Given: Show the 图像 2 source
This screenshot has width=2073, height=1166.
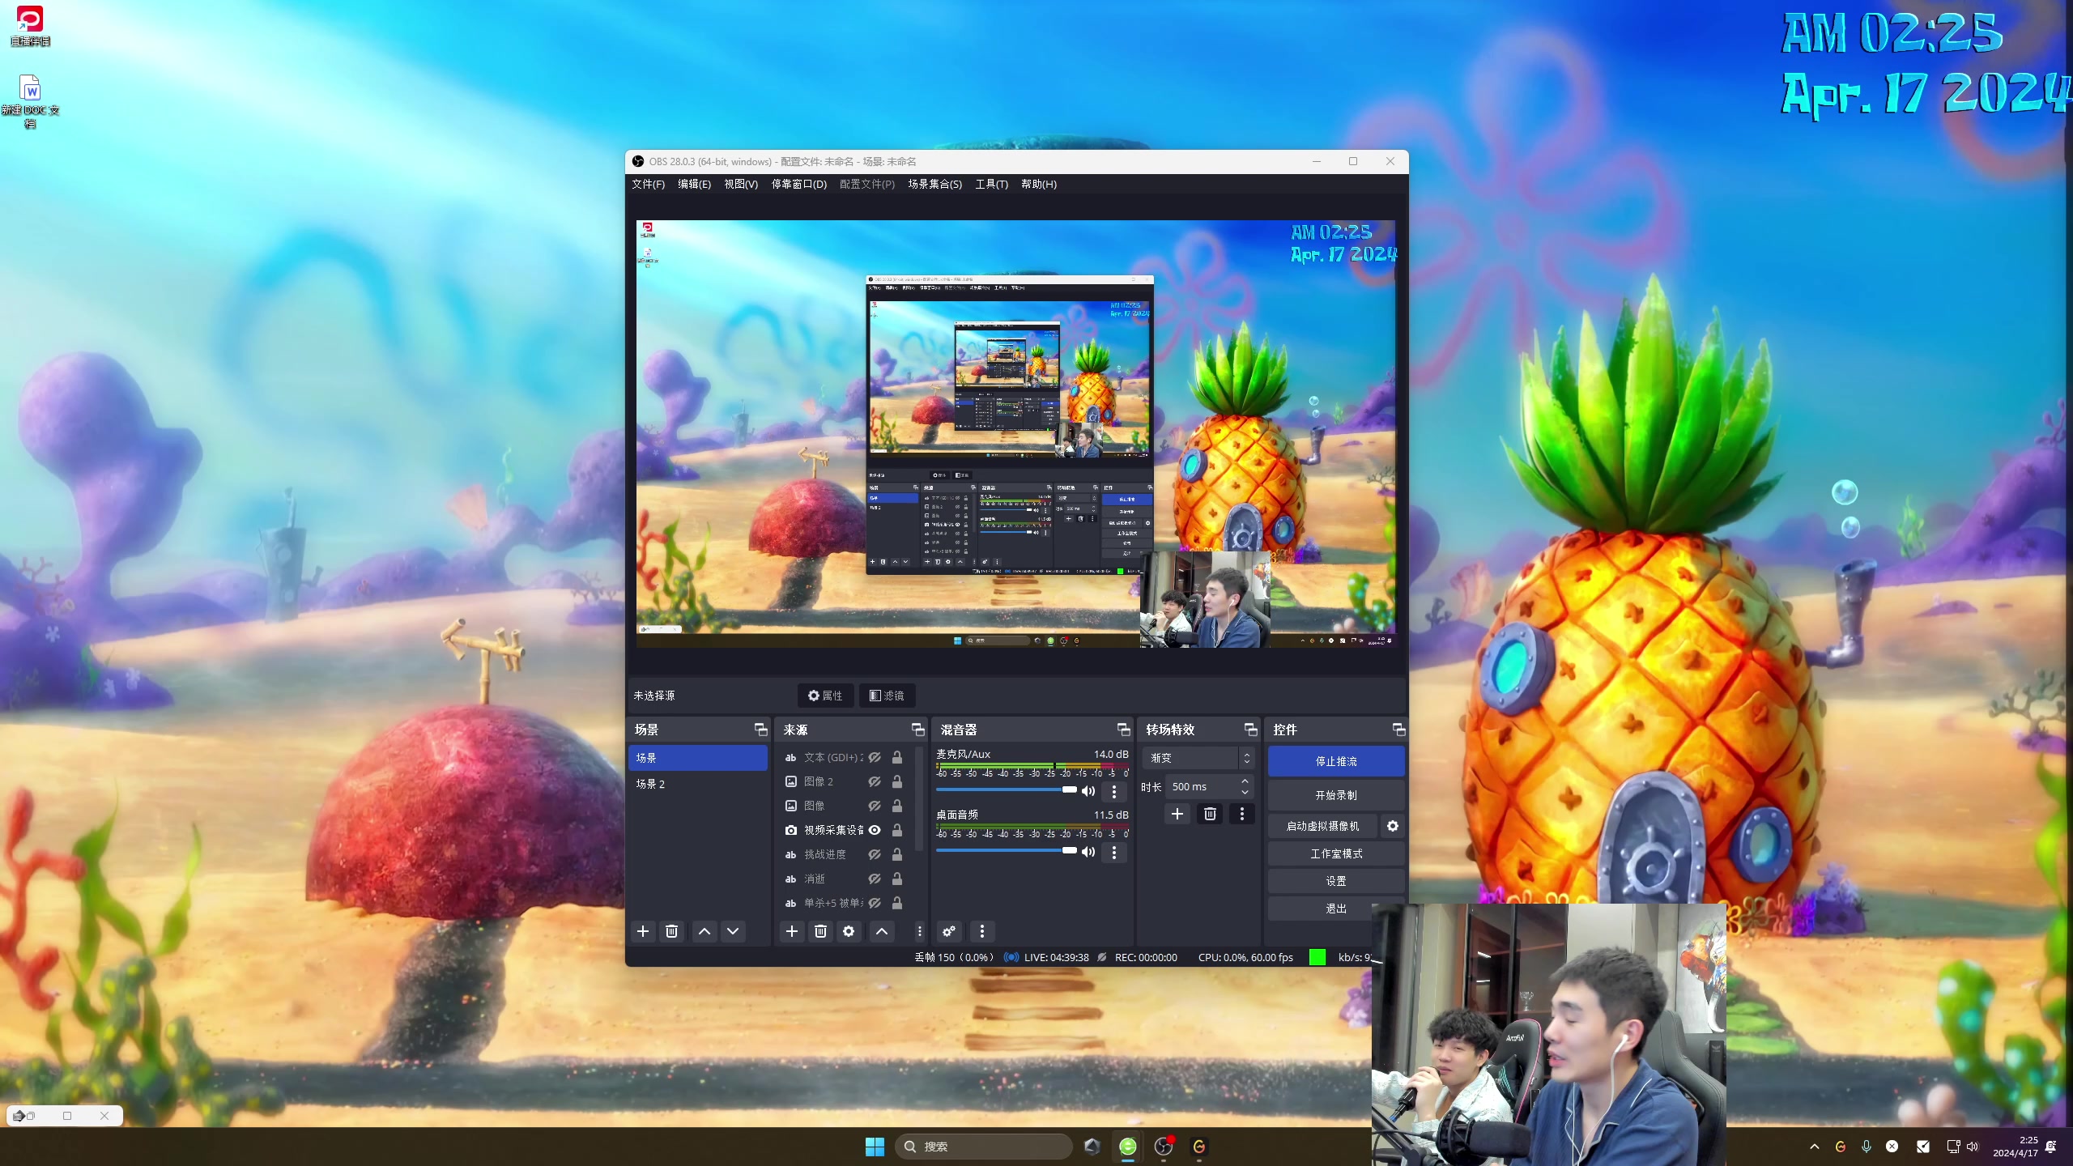Looking at the screenshot, I should tap(875, 781).
